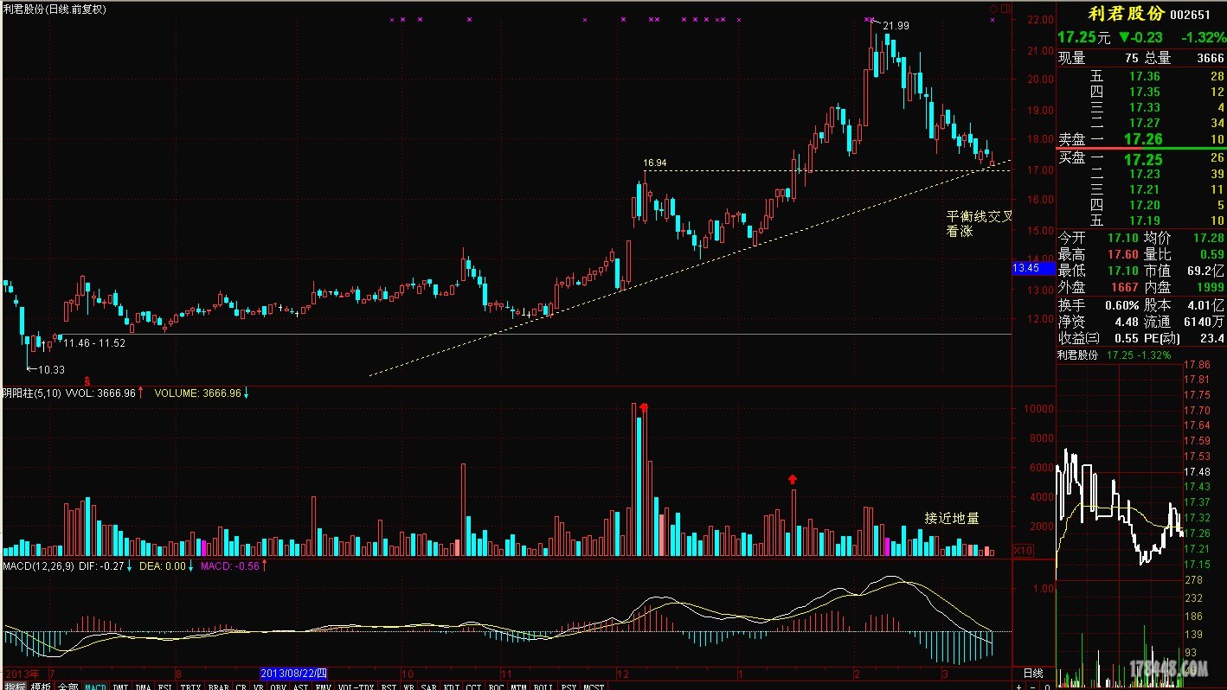The image size is (1227, 690).
Task: Select the BRAR indicator tab
Action: tap(218, 687)
